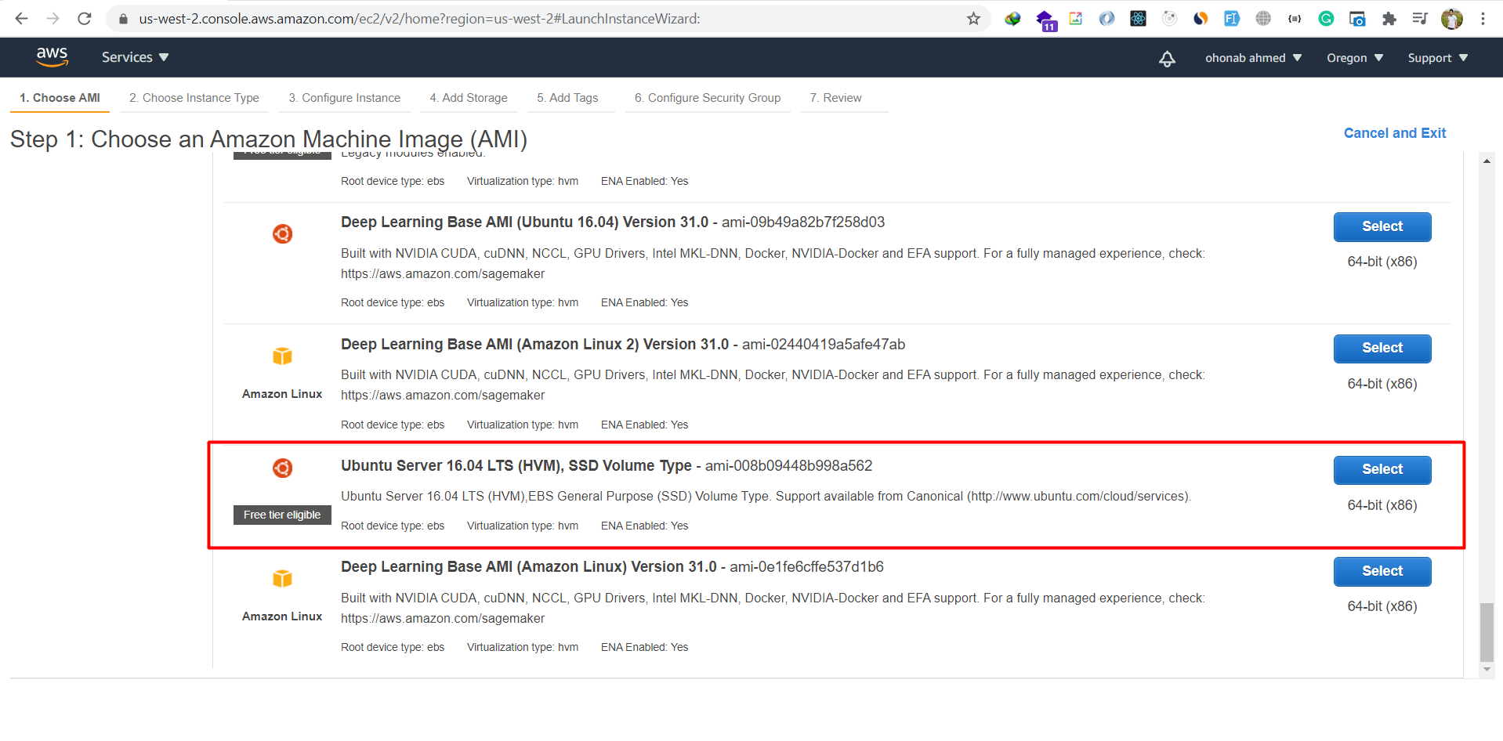Click 64-bit (x86) under Ubuntu Server Select
The height and width of the screenshot is (741, 1503).
pos(1382,505)
